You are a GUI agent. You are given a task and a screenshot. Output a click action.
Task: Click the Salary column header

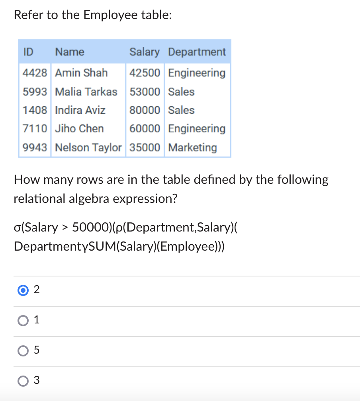(x=145, y=52)
